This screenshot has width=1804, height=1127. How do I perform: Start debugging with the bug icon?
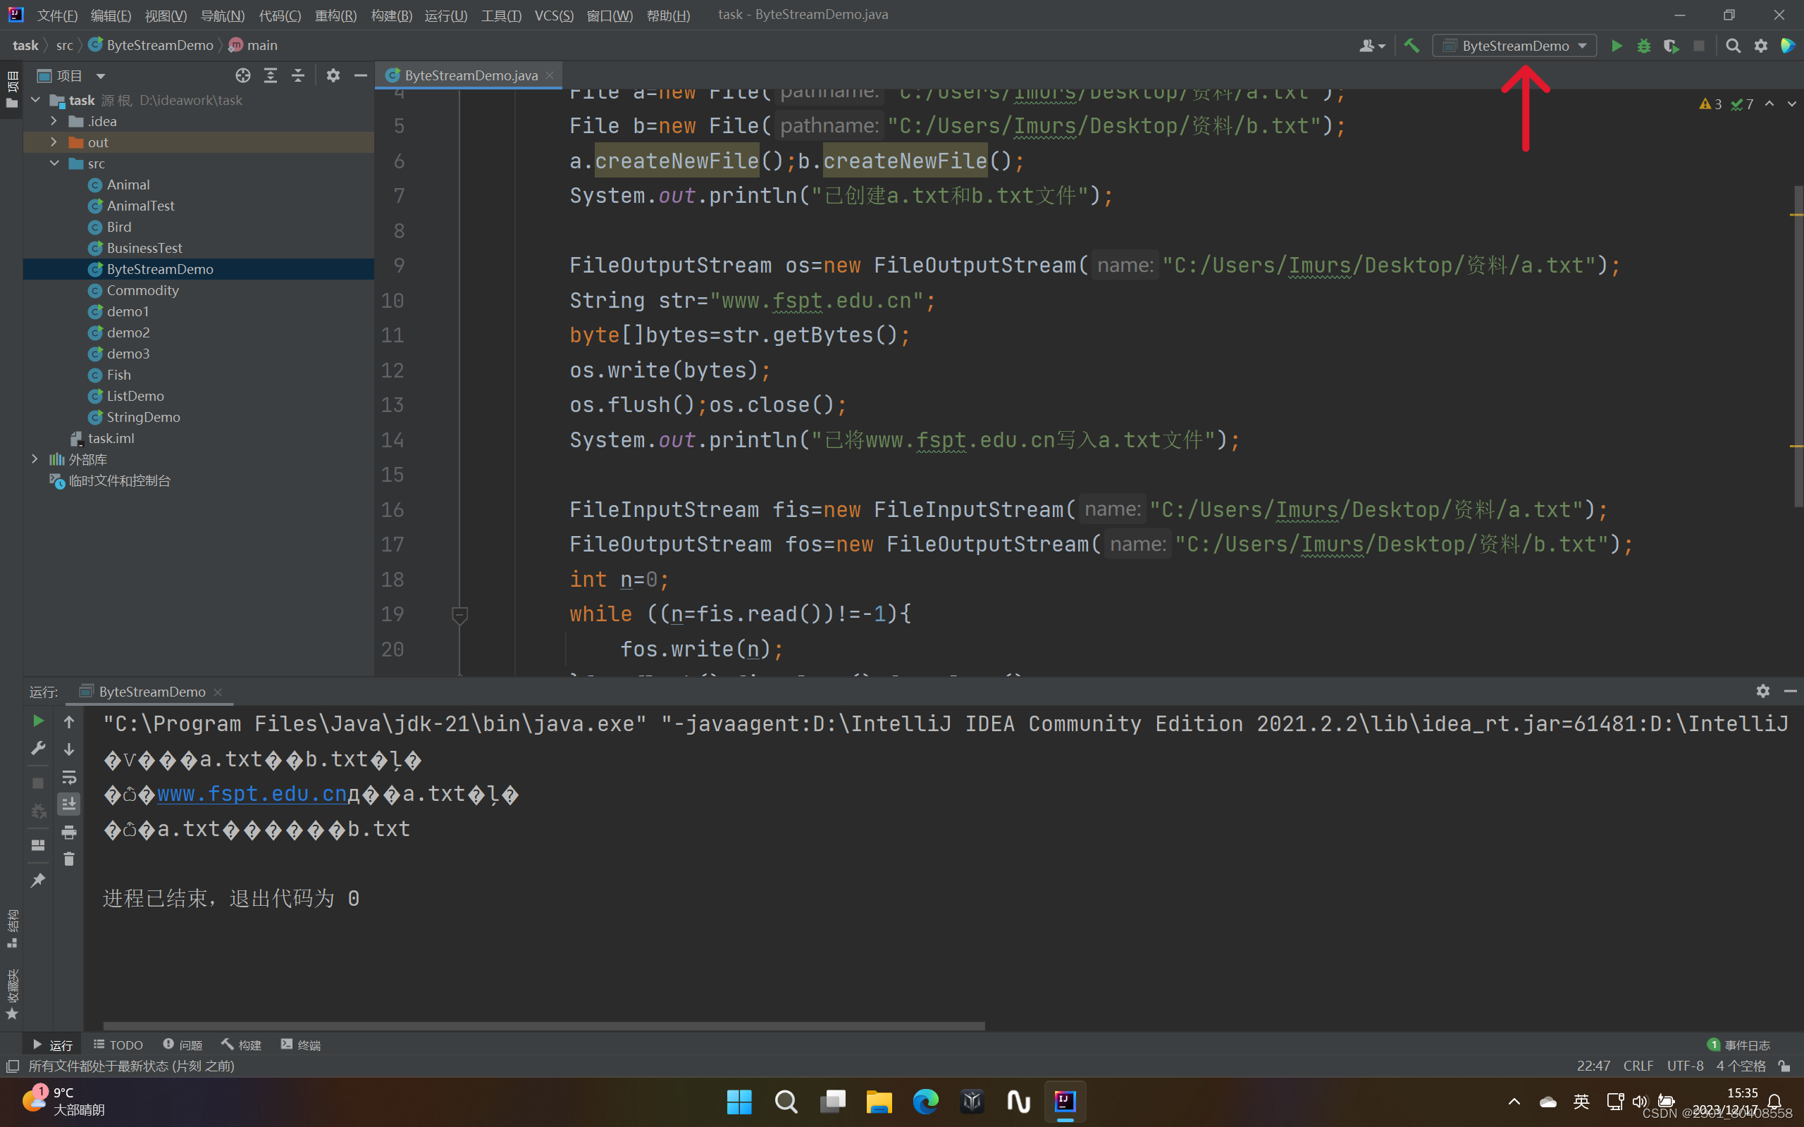[x=1644, y=46]
